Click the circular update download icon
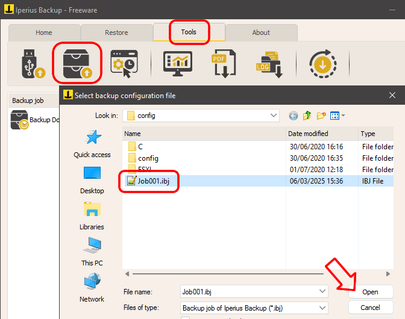405x319 pixels. pyautogui.click(x=322, y=64)
